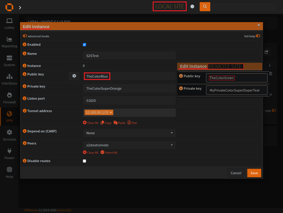Screen dimensions: 283x213
Task: Open the VPN menu
Action: tap(9, 117)
